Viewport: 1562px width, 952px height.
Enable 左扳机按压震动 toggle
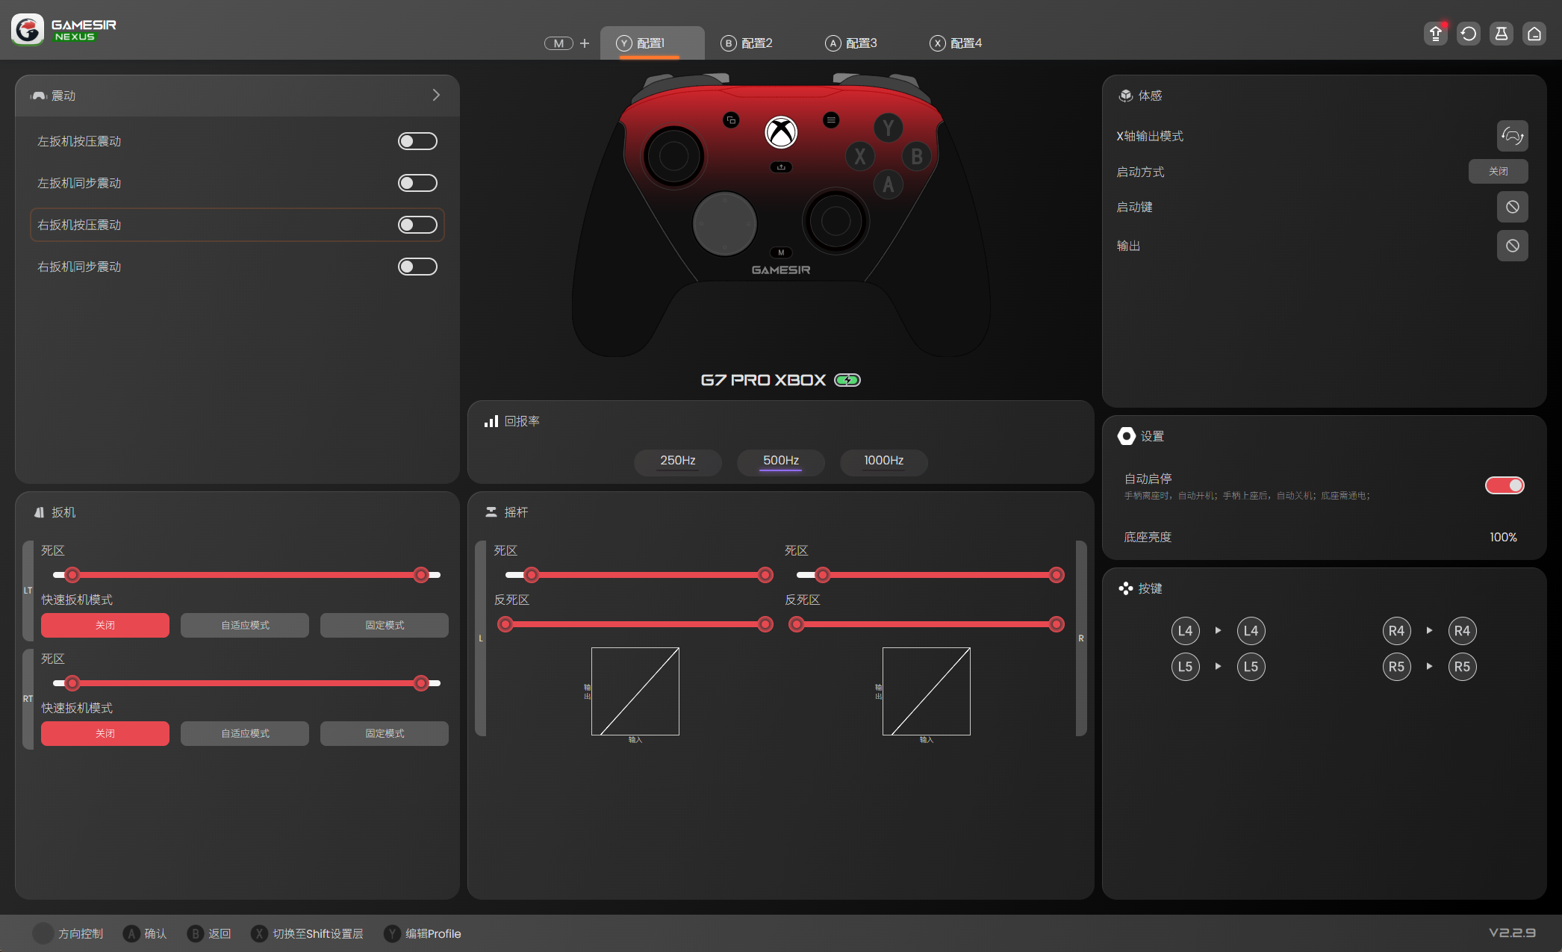pos(417,141)
